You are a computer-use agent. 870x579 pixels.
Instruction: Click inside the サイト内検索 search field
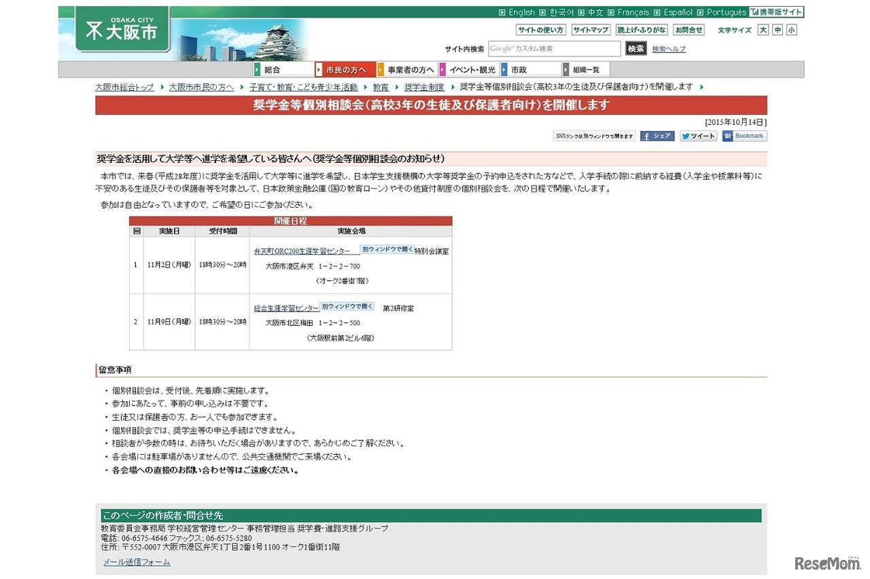(x=554, y=48)
